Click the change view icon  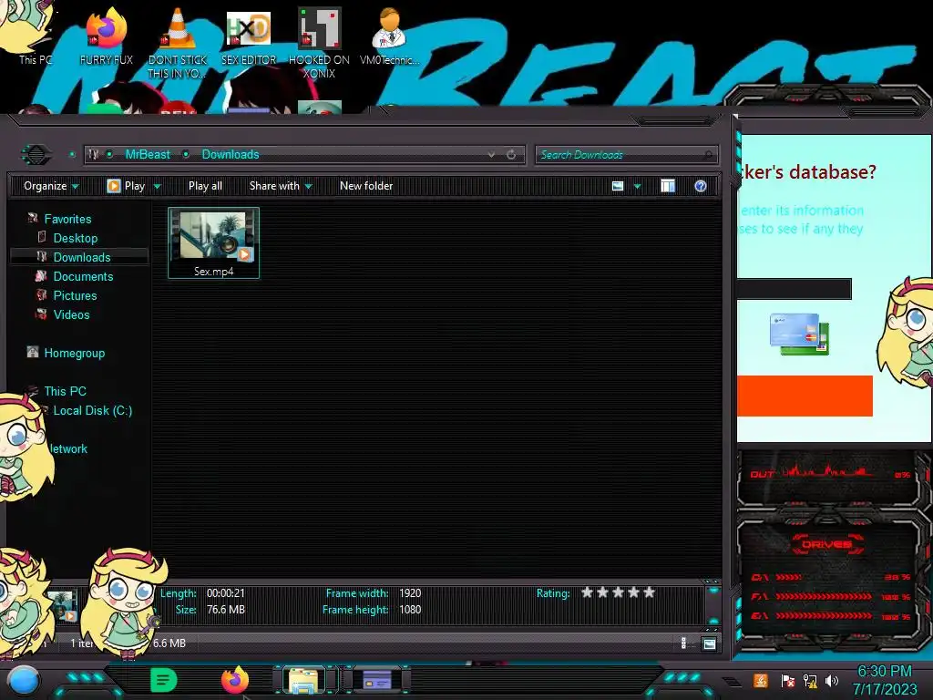click(618, 186)
